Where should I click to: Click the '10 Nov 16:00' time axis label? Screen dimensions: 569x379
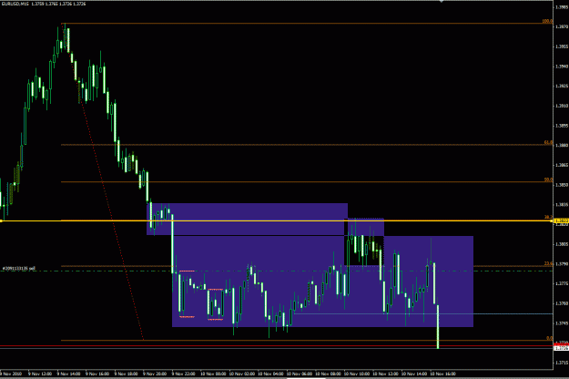442,374
